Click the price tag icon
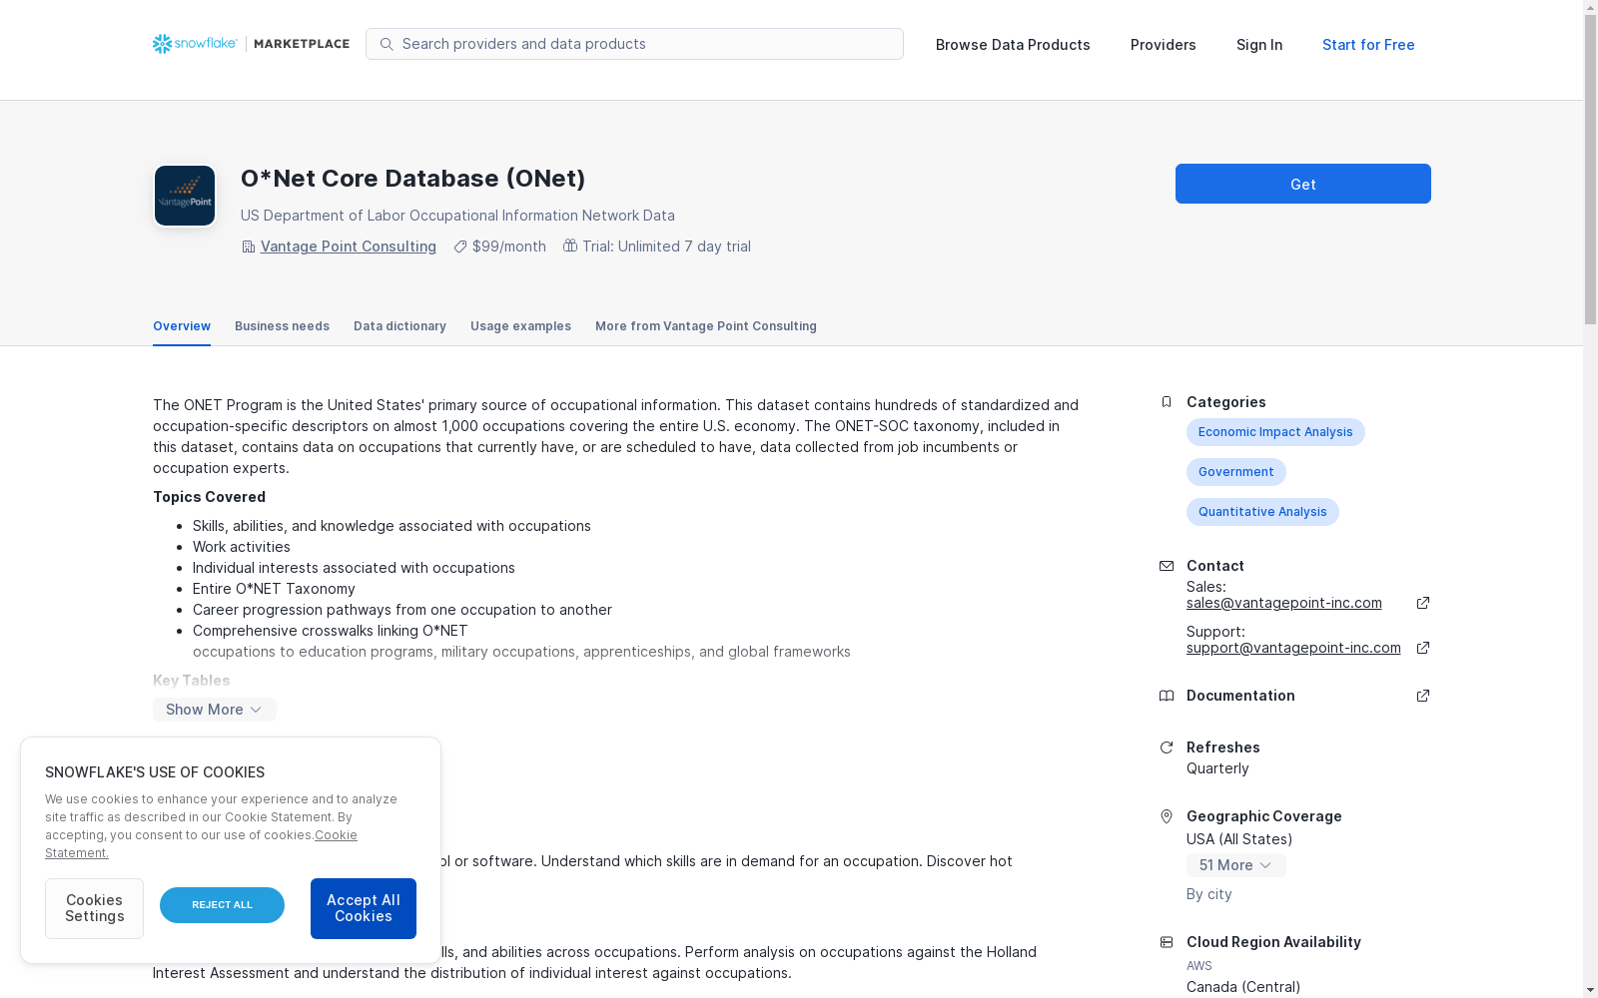This screenshot has width=1598, height=998. click(459, 247)
